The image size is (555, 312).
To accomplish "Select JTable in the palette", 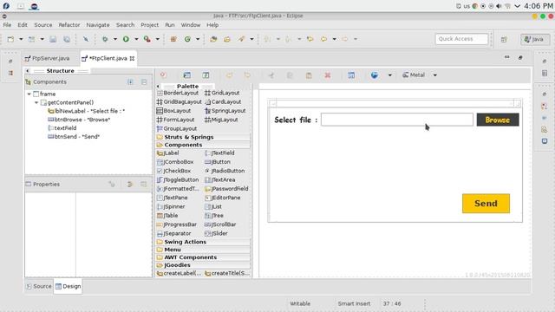I will (167, 216).
